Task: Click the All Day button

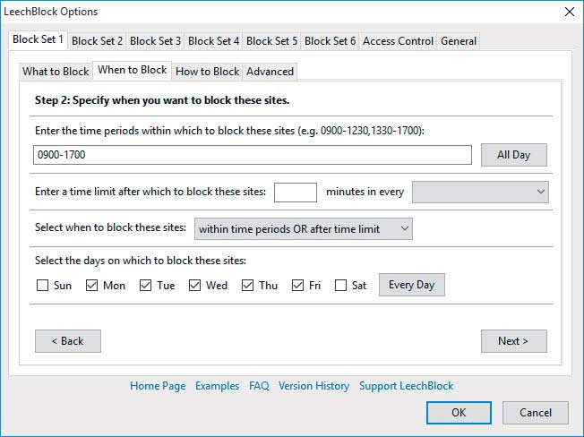Action: point(514,155)
